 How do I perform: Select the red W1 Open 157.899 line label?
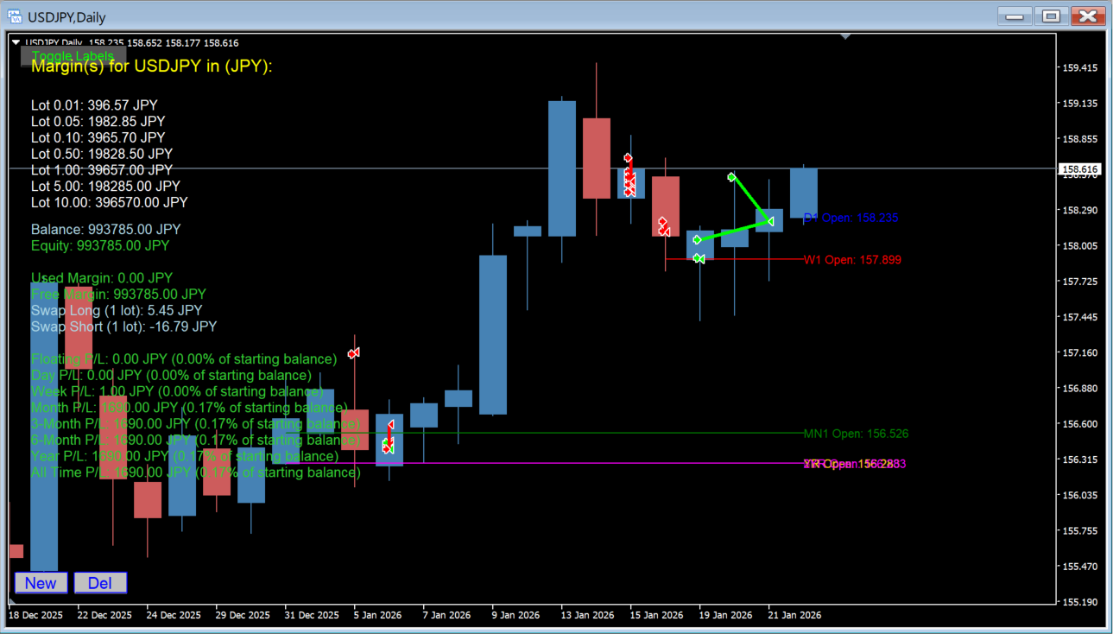[x=852, y=259]
